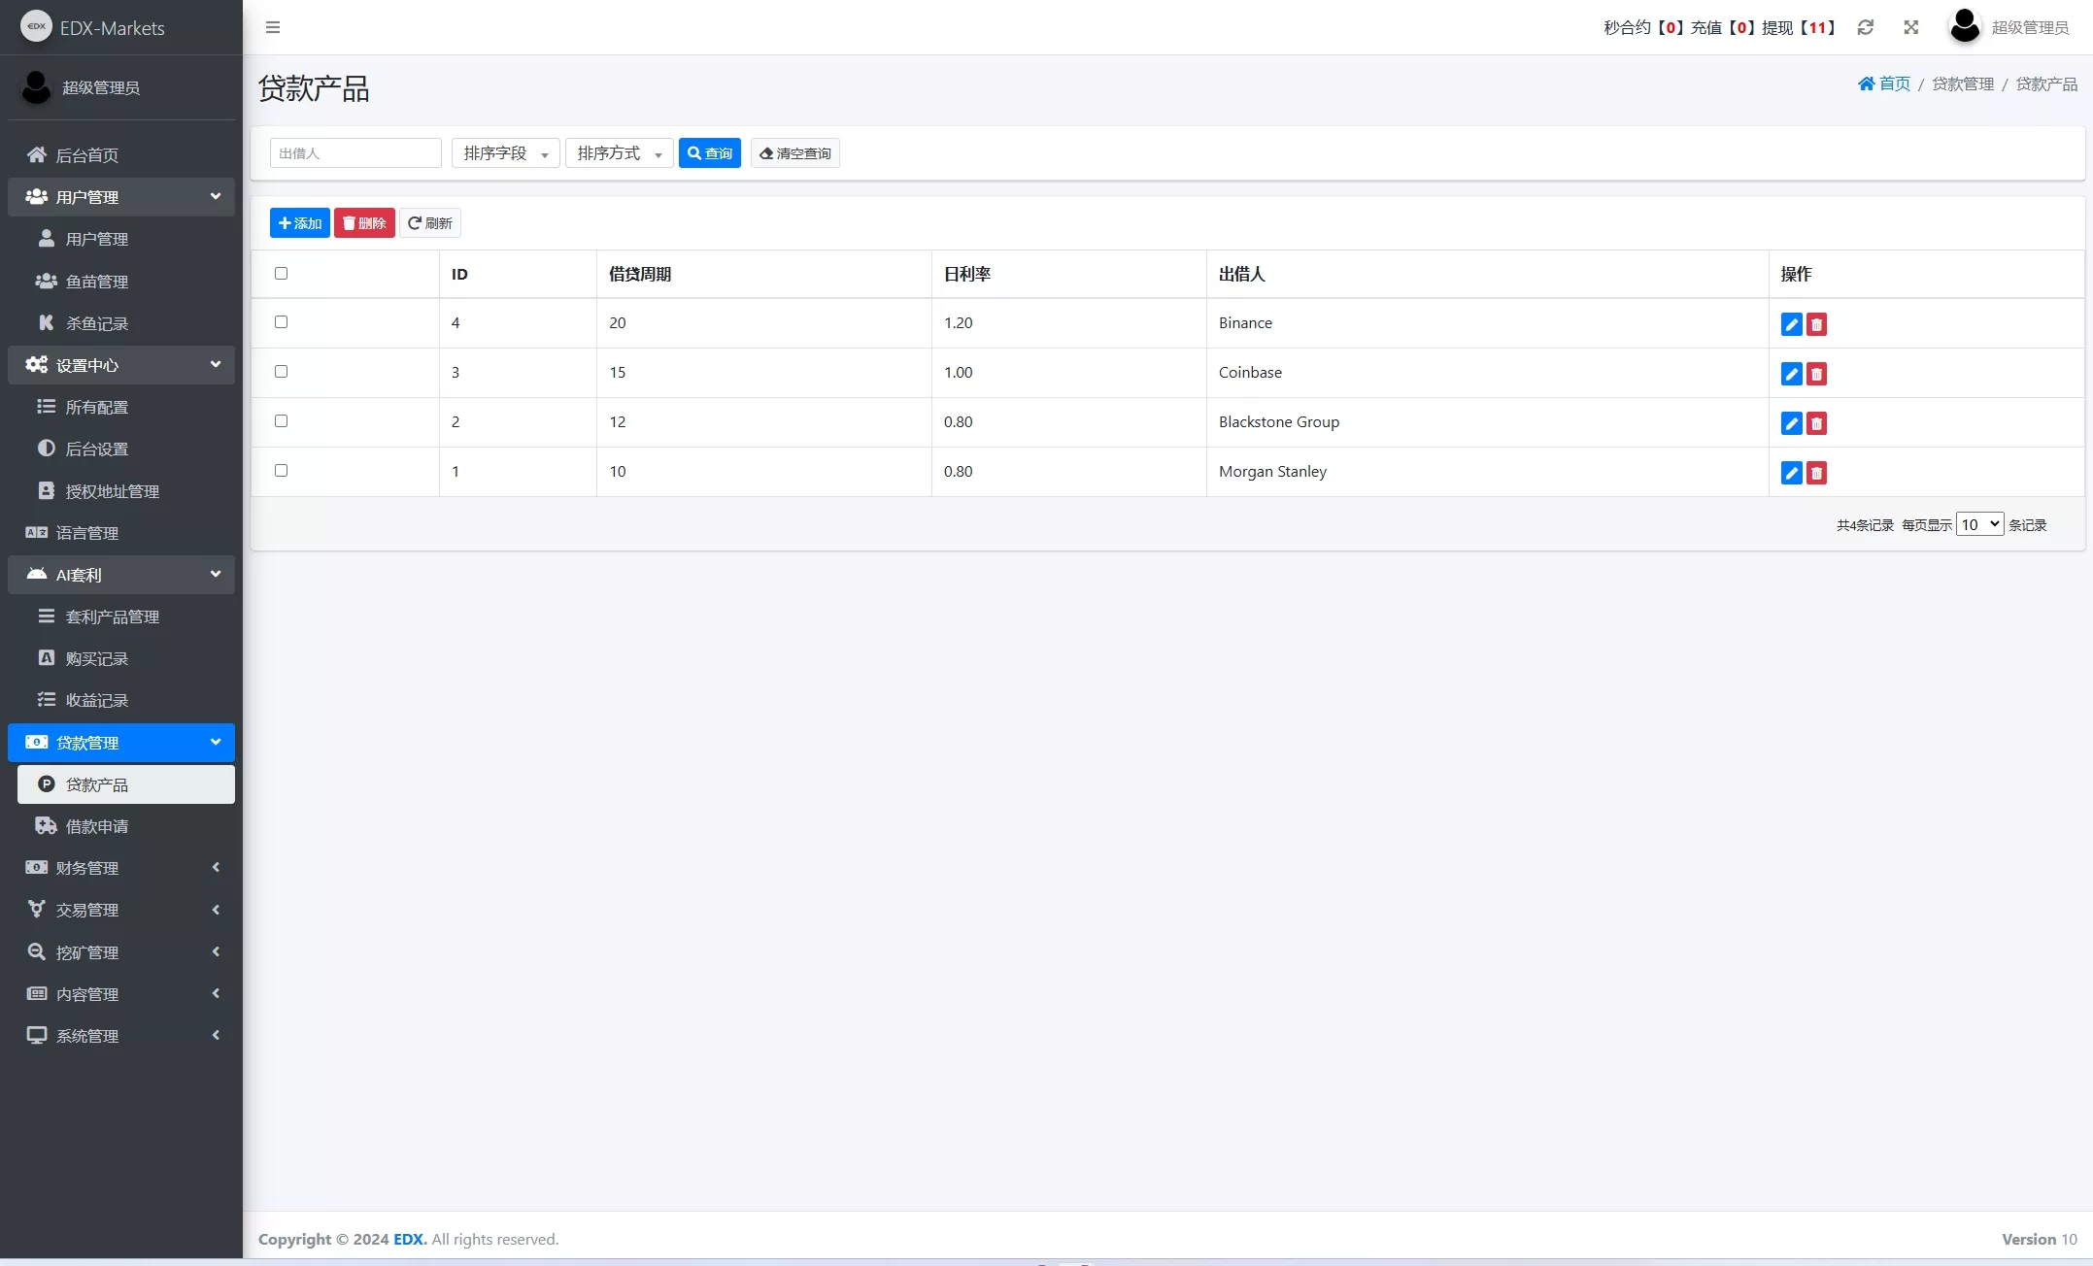Click the refresh icon in top header

pyautogui.click(x=1865, y=27)
